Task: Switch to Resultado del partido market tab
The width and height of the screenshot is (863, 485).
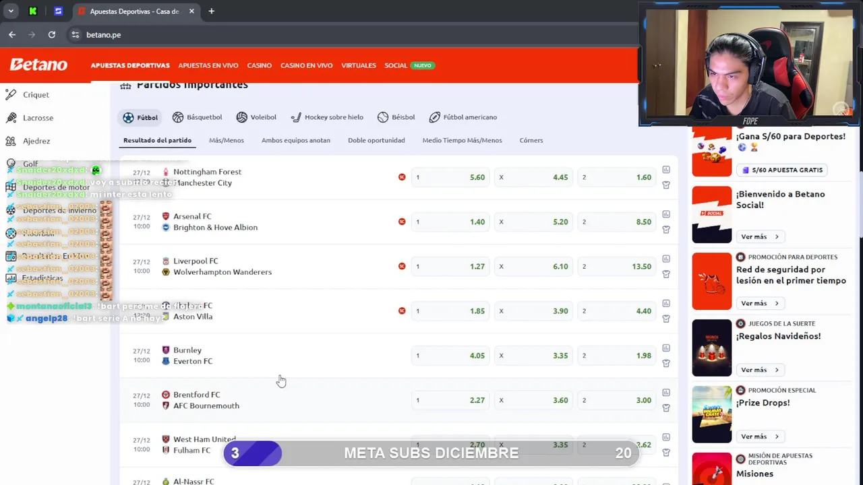Action: [x=157, y=140]
